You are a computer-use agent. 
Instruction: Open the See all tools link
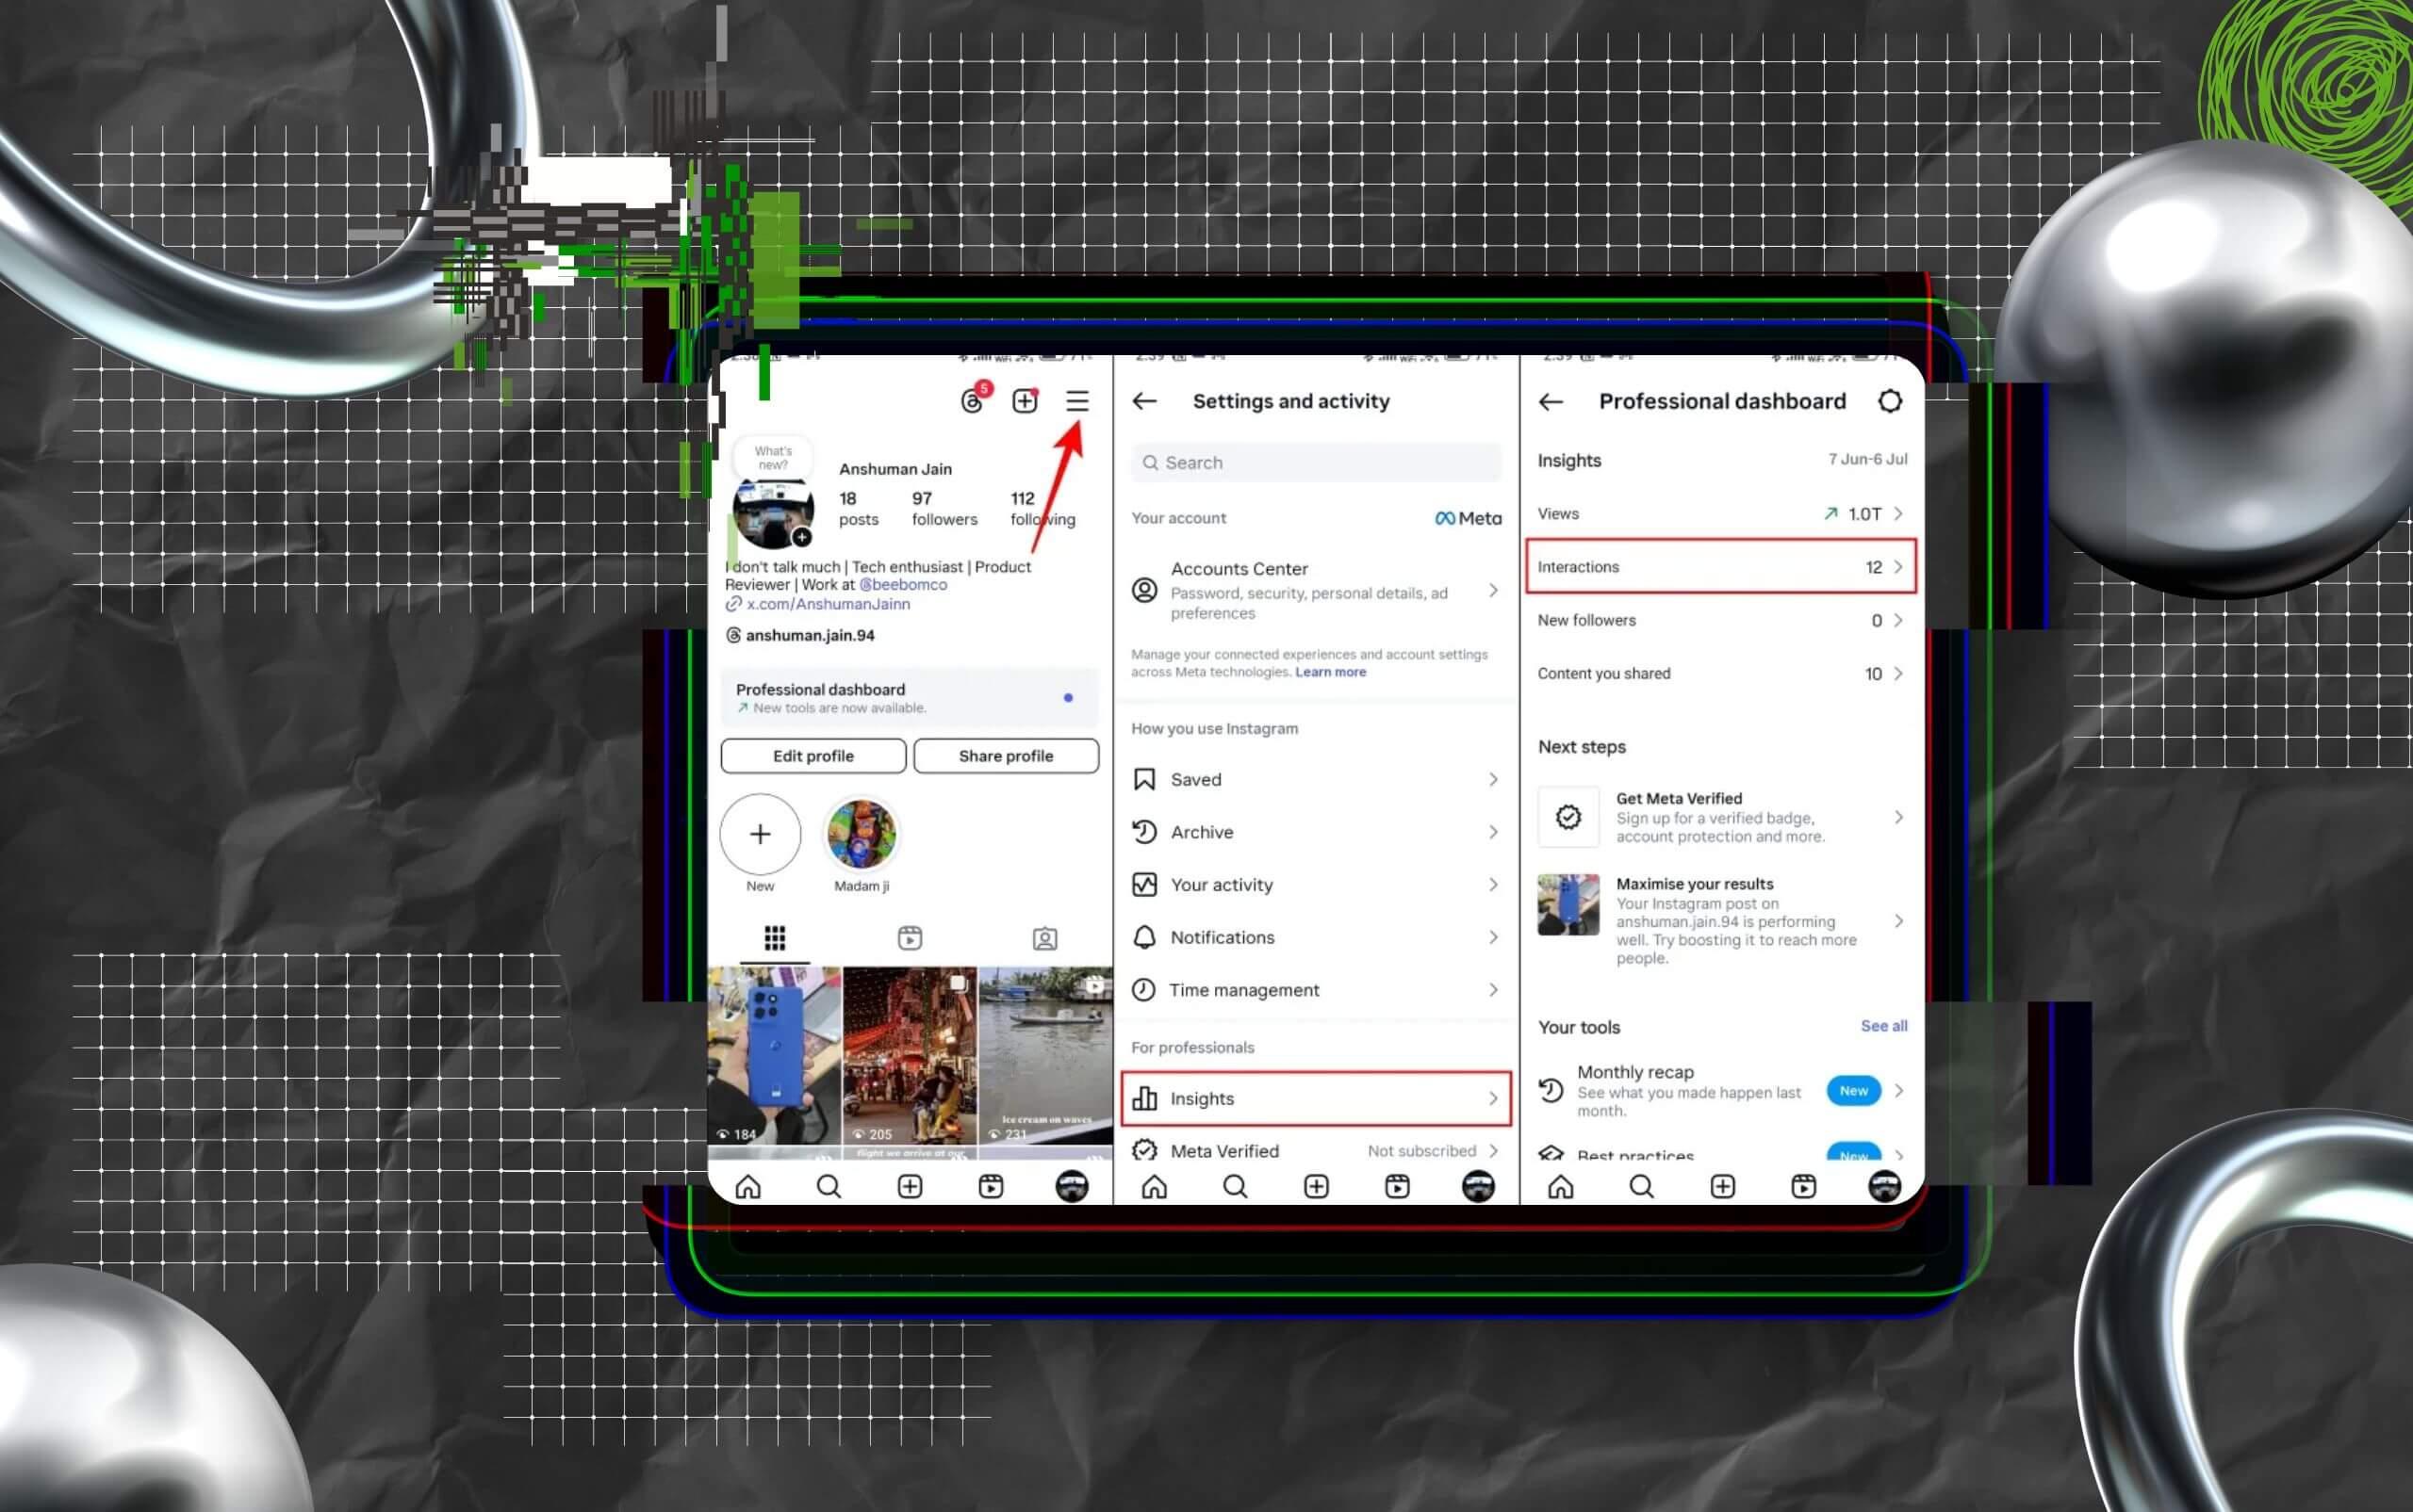tap(1882, 1026)
